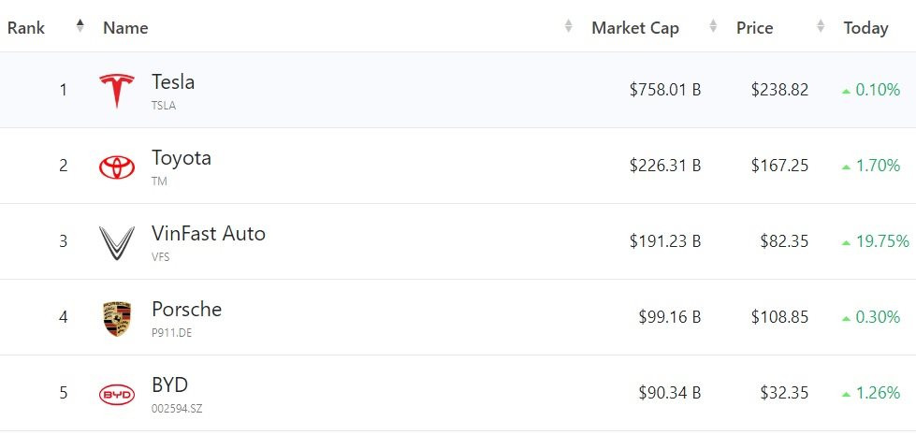
Task: Click the Toyota logo icon
Action: [117, 167]
